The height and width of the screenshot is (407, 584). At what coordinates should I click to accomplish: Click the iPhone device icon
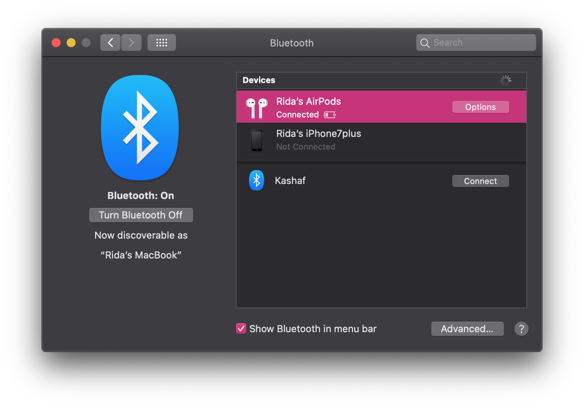pyautogui.click(x=257, y=140)
